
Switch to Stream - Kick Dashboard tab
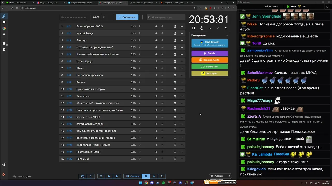point(20,3)
